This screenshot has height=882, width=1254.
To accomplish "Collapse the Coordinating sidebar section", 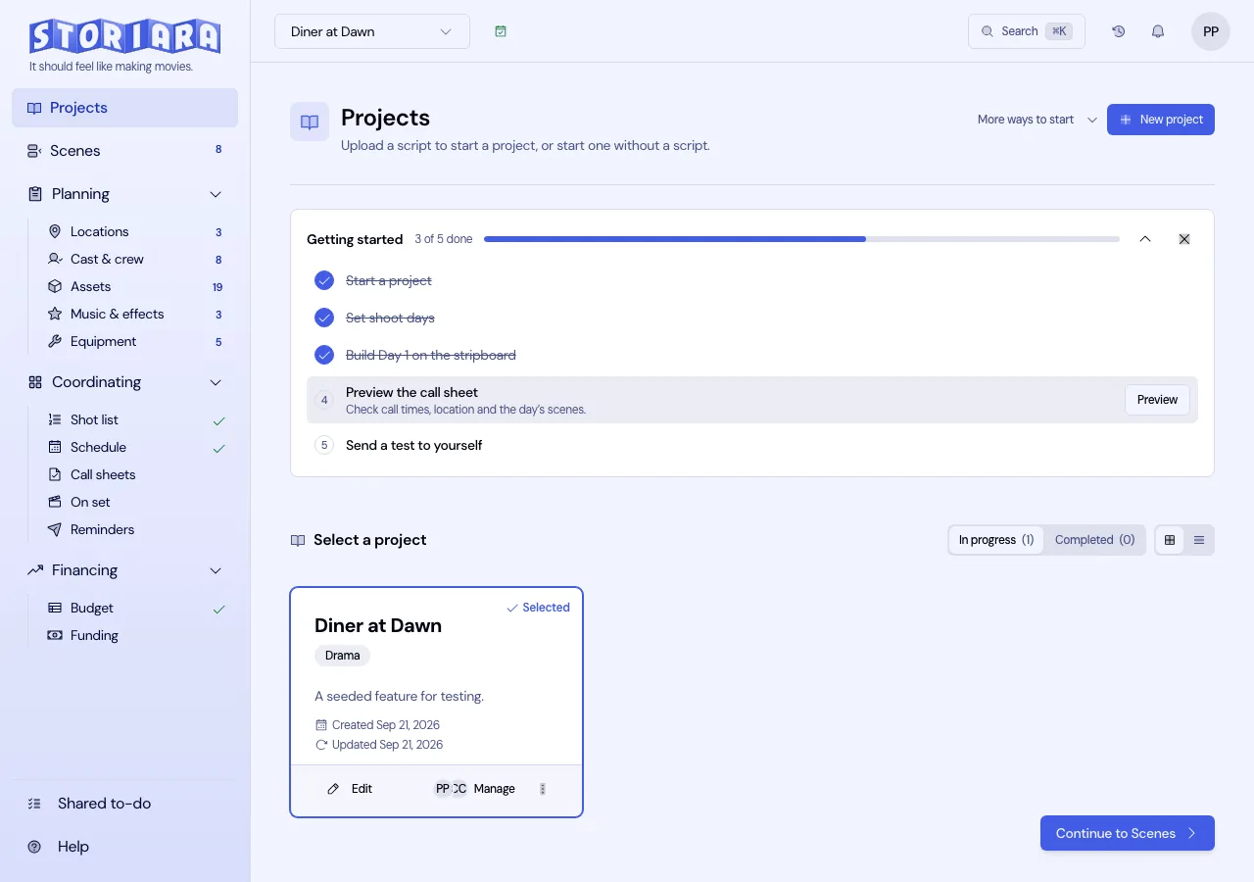I will (x=216, y=382).
